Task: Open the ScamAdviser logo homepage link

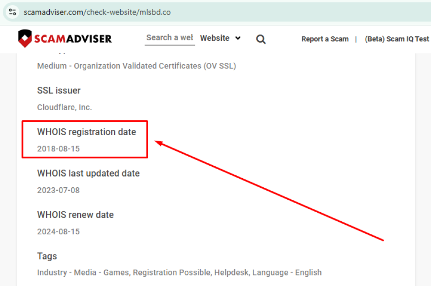Action: [65, 38]
